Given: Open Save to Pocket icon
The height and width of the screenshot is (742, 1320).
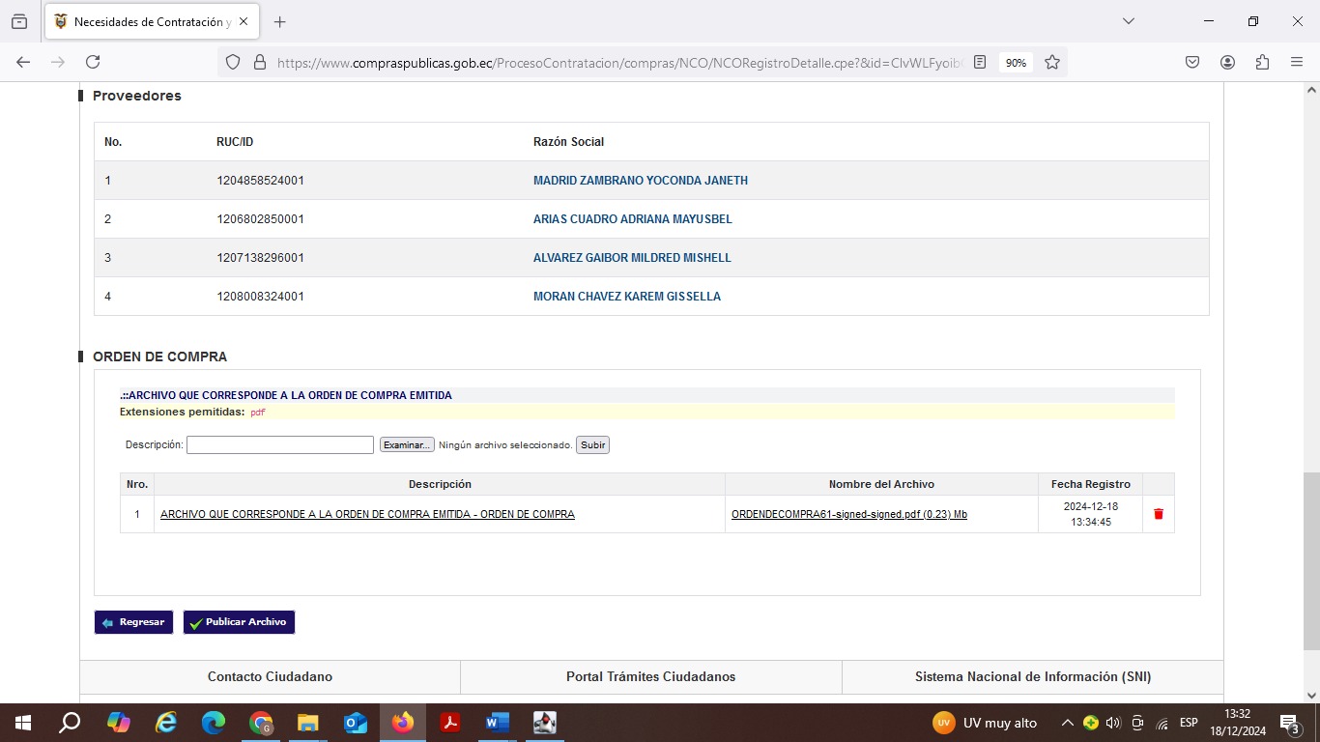Looking at the screenshot, I should pyautogui.click(x=1192, y=62).
